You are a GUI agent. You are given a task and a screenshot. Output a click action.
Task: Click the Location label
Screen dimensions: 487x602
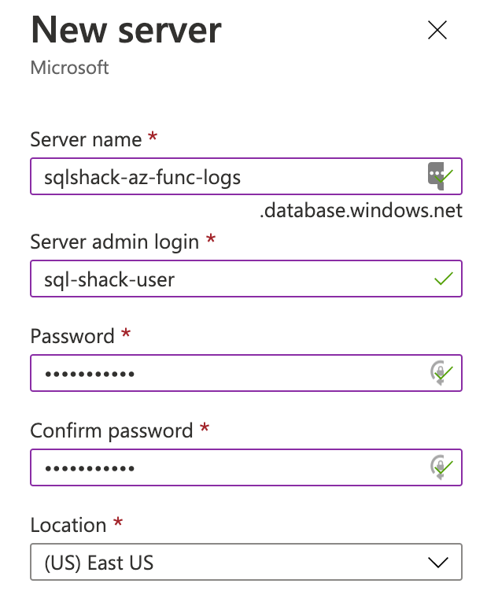coord(68,525)
